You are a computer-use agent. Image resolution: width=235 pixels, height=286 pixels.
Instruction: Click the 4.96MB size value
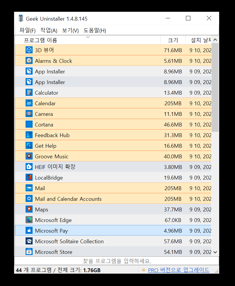tap(173, 231)
